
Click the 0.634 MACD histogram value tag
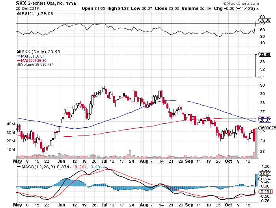pos(265,173)
